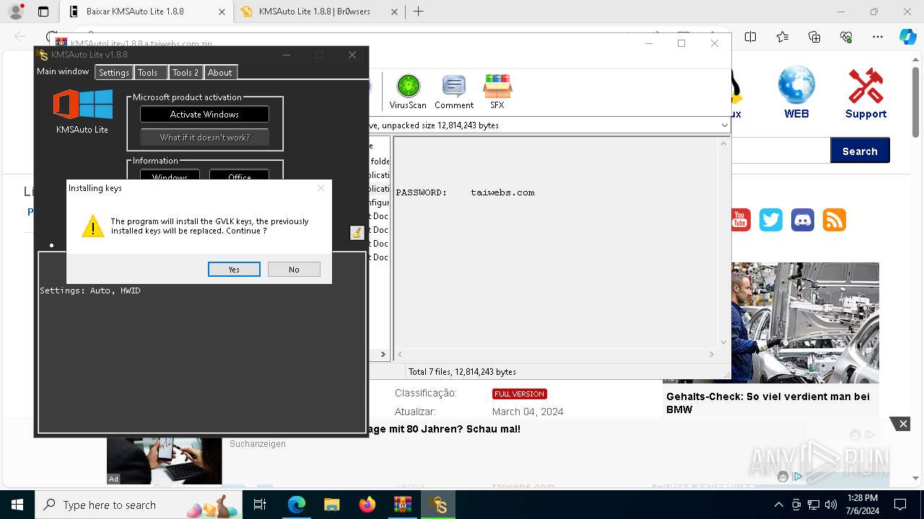Close the bottom banner ad
Viewport: 924px width, 519px height.
point(902,424)
